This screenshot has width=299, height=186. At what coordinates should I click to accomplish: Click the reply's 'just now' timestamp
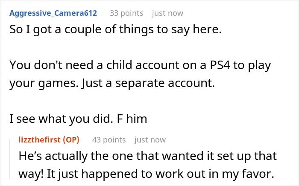point(150,139)
